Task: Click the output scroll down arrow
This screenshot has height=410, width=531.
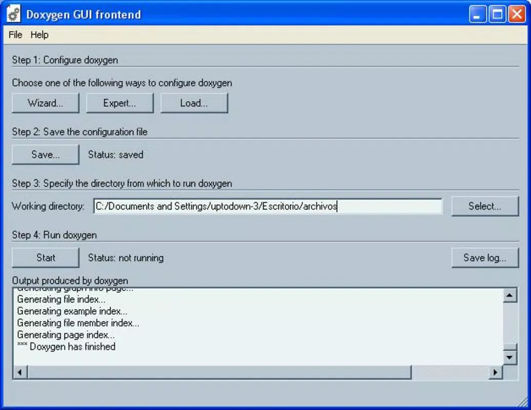Action: [x=509, y=357]
